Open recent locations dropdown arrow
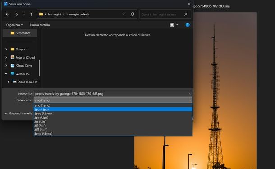Image resolution: width=275 pixels, height=169 pixels. pos(24,14)
